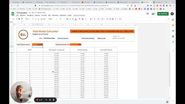The height and width of the screenshot is (104, 185).
Task: Open a new browser tab
Action: (166, 2)
